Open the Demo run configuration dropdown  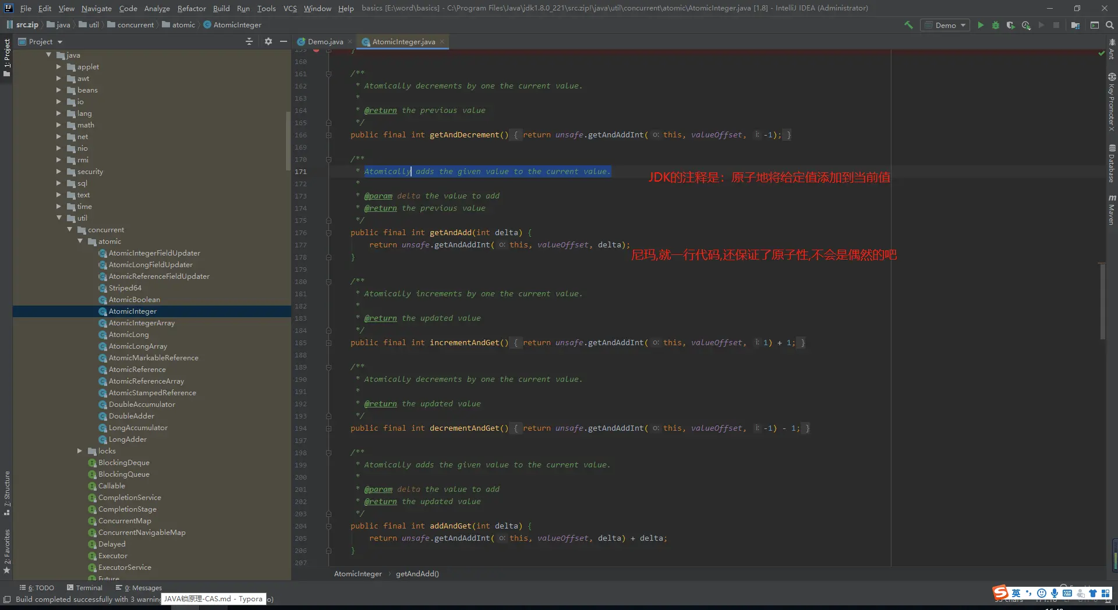pyautogui.click(x=944, y=25)
